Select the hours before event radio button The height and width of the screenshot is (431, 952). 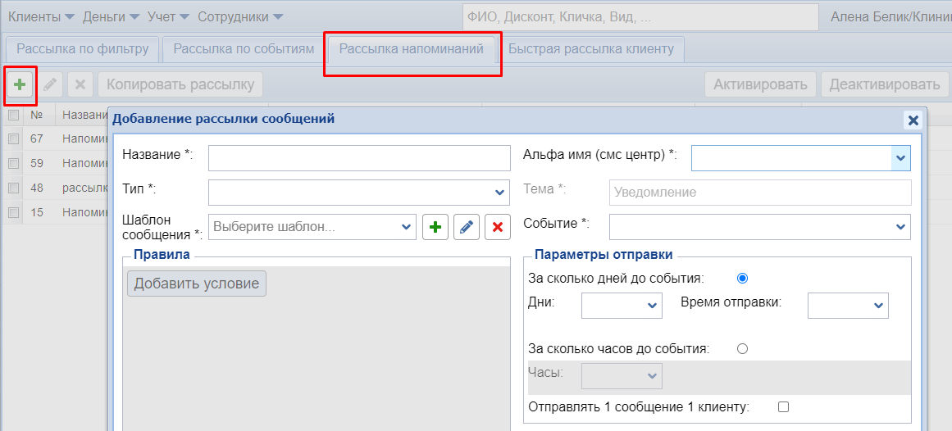click(743, 348)
